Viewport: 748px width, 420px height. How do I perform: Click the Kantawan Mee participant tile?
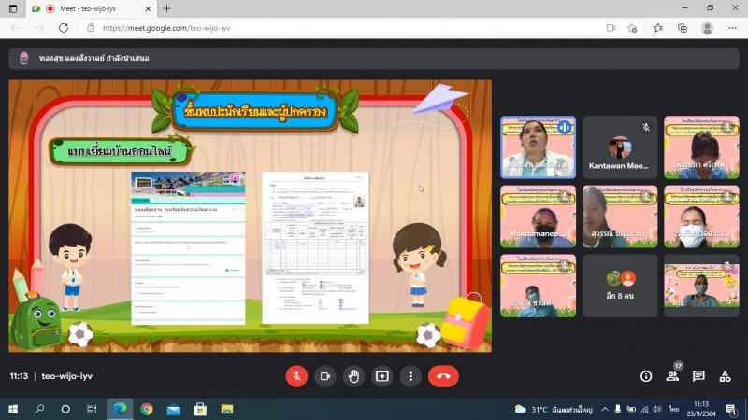click(x=619, y=147)
